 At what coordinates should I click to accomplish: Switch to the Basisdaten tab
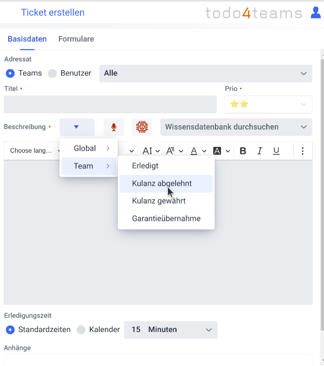click(27, 39)
